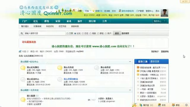The image size is (190, 107).
Task: Open the 切换 dropdown in the top bar
Action: (x=88, y=11)
